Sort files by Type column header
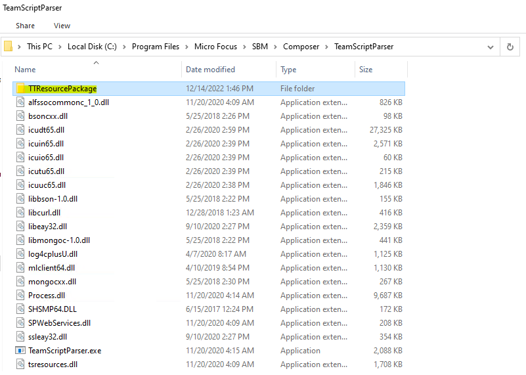 pos(288,70)
